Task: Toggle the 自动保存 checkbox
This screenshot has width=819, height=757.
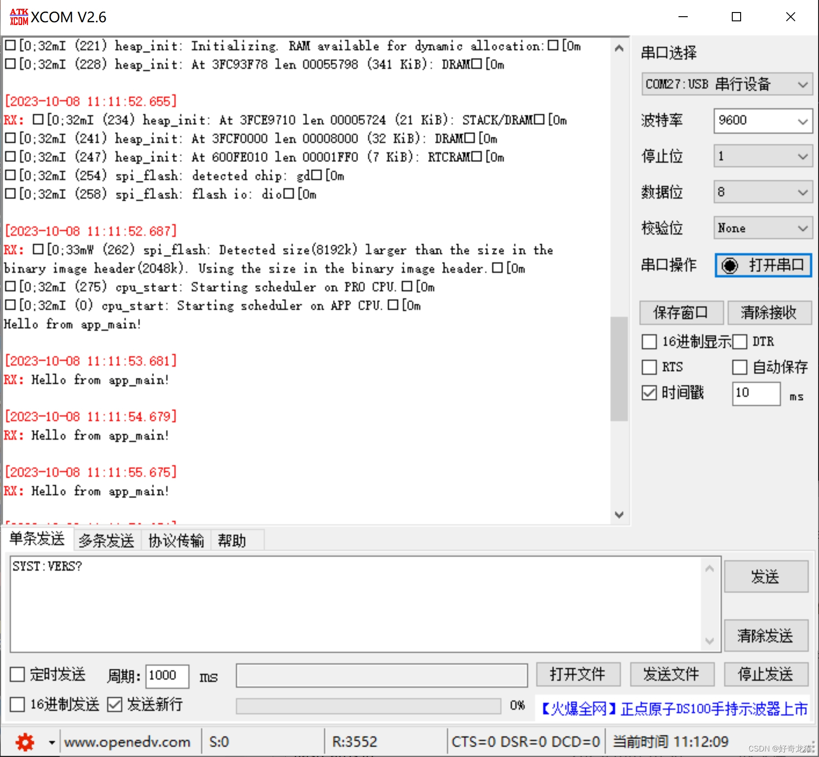Action: click(739, 367)
